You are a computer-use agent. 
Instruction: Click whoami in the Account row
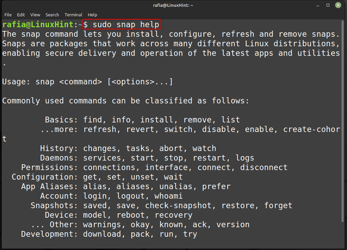(168, 196)
